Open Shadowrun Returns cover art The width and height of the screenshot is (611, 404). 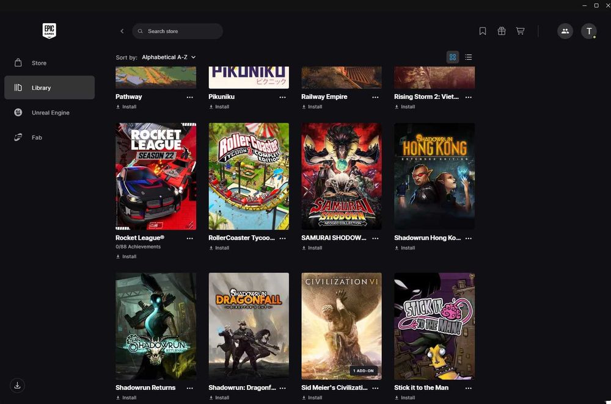[156, 326]
